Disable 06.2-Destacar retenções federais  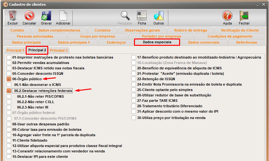point(9,91)
